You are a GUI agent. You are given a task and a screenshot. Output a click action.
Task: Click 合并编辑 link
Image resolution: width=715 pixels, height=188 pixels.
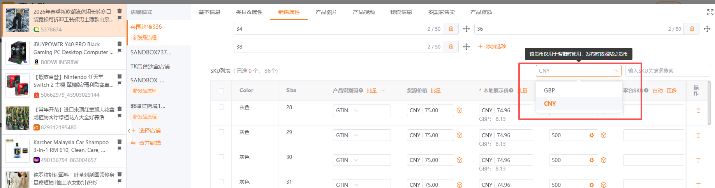point(146,143)
